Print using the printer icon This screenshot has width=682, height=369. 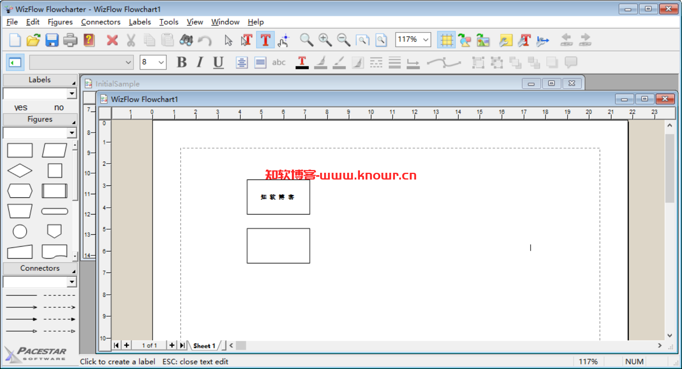(x=70, y=40)
